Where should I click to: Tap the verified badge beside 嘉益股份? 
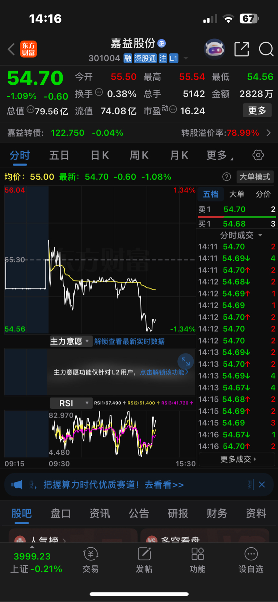161,43
